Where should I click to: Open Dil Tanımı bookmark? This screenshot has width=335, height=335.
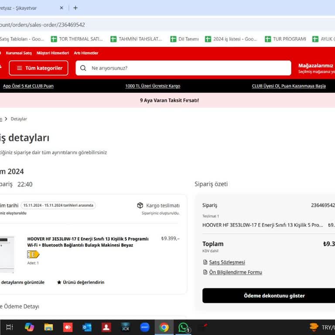click(x=185, y=39)
